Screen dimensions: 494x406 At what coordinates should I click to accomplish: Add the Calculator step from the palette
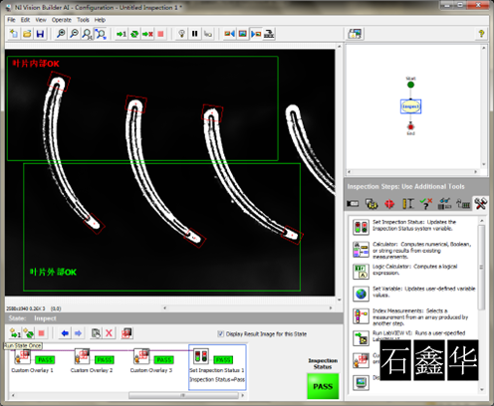pyautogui.click(x=414, y=250)
